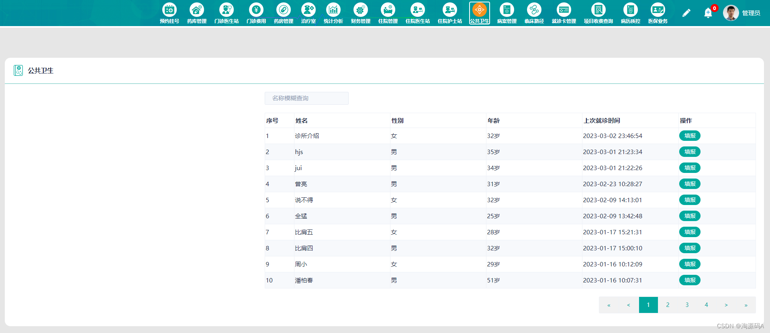This screenshot has width=770, height=333.
Task: Open the 临床路径 module
Action: pos(534,13)
